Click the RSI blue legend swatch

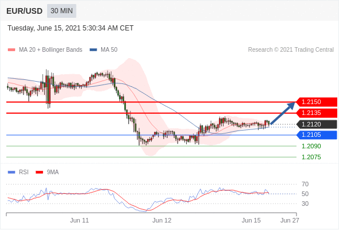(11, 172)
